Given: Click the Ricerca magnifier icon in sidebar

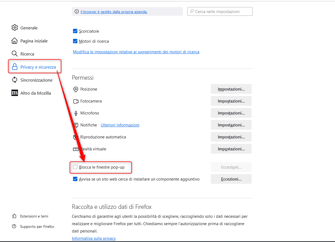Looking at the screenshot, I should (15, 54).
